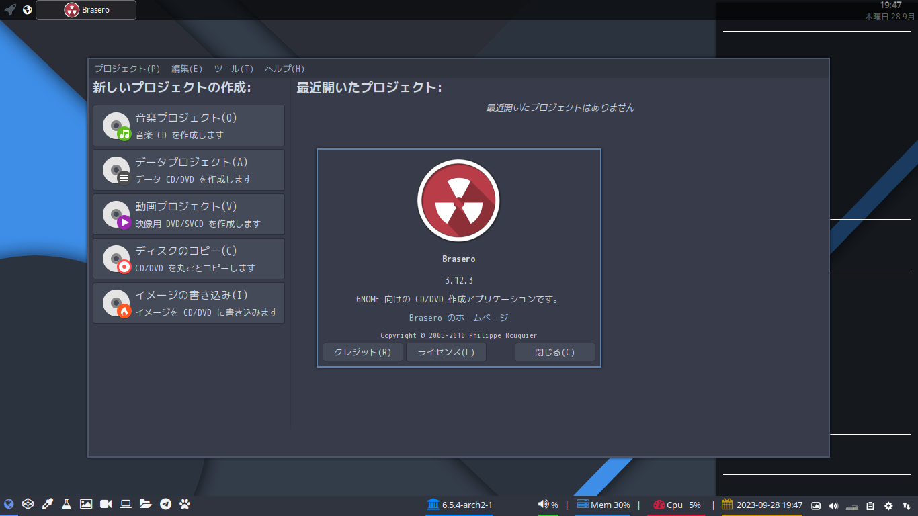Click the settings gear tray icon
The height and width of the screenshot is (516, 918).
888,505
